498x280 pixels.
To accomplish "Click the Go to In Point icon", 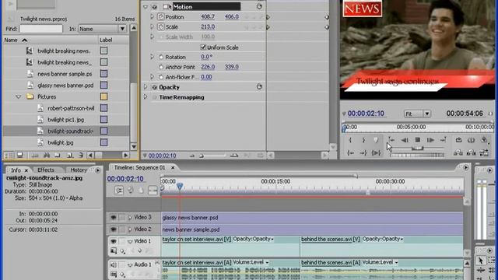I will point(350,153).
